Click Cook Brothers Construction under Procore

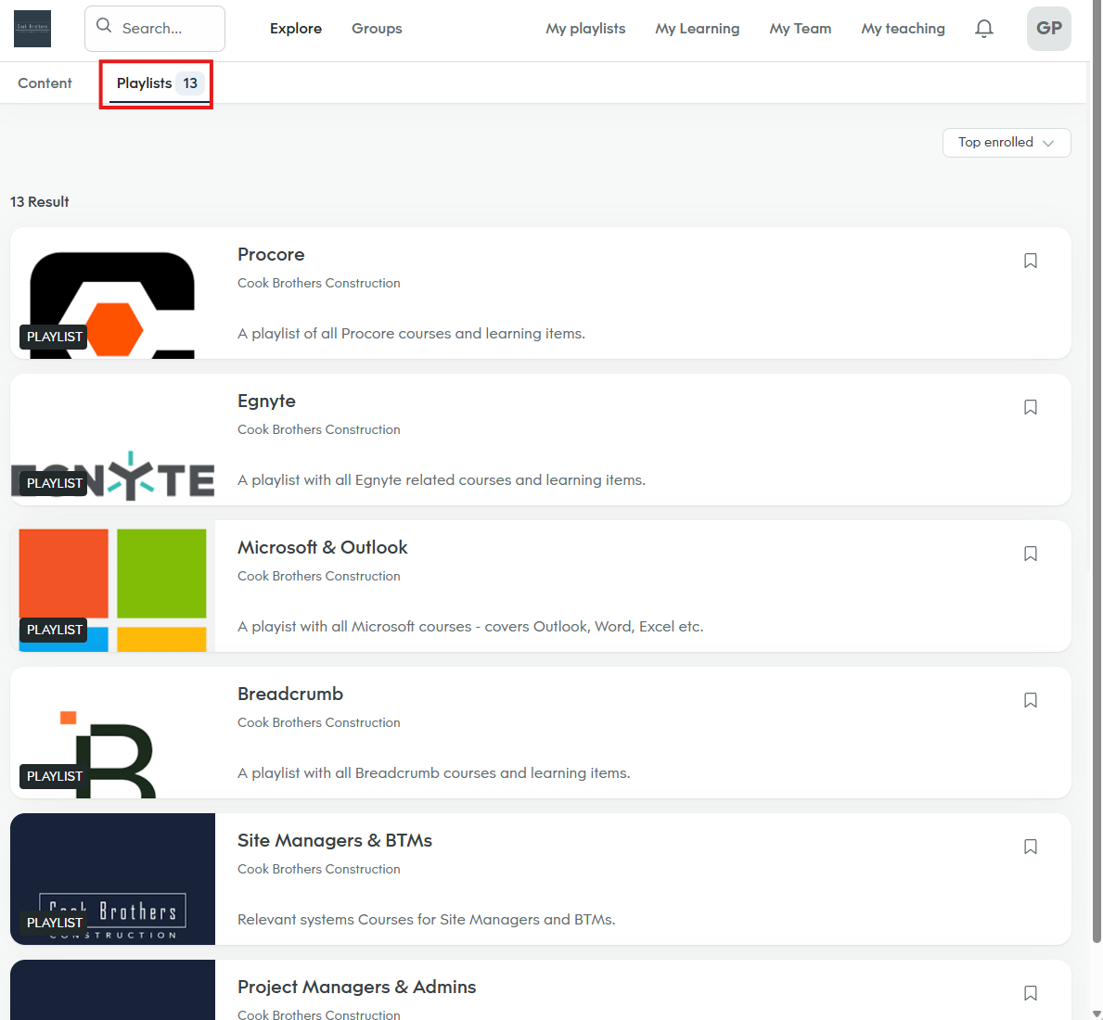[x=319, y=284]
